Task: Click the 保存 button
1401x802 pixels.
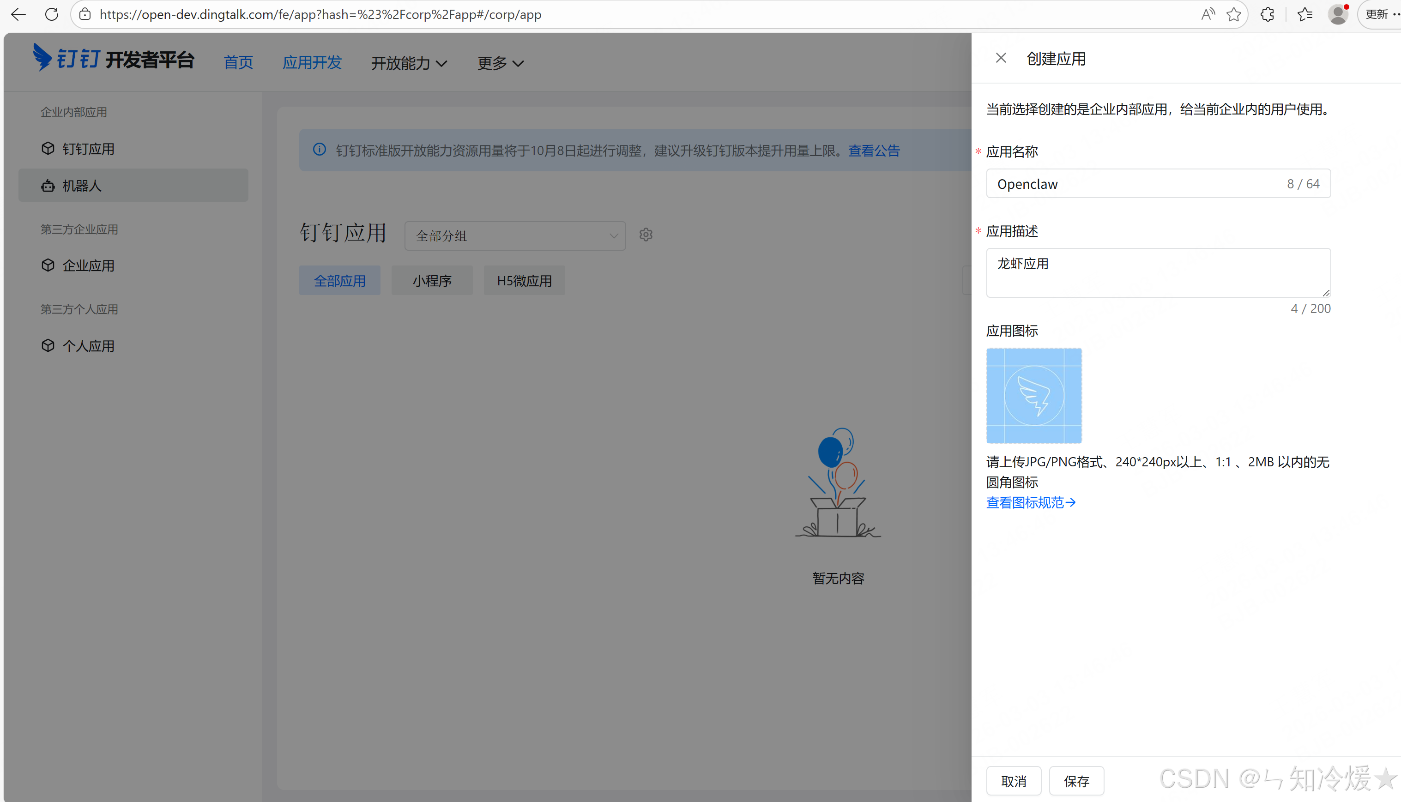Action: [x=1075, y=780]
